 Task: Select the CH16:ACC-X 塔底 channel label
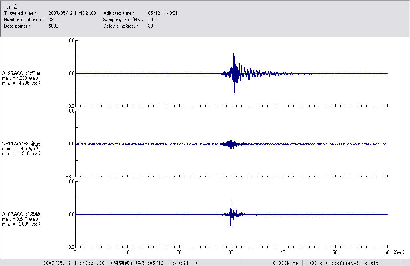21,143
